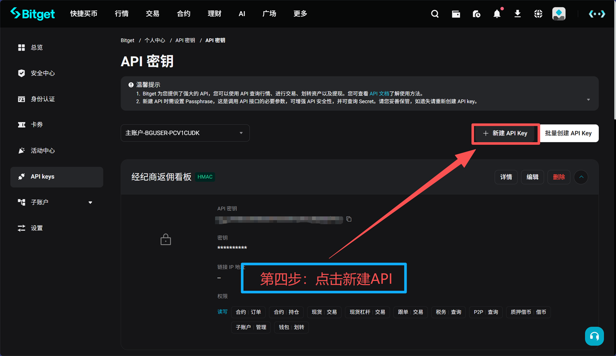Click the P2P 查询 permission tag
This screenshot has height=356, width=616.
[x=486, y=312]
